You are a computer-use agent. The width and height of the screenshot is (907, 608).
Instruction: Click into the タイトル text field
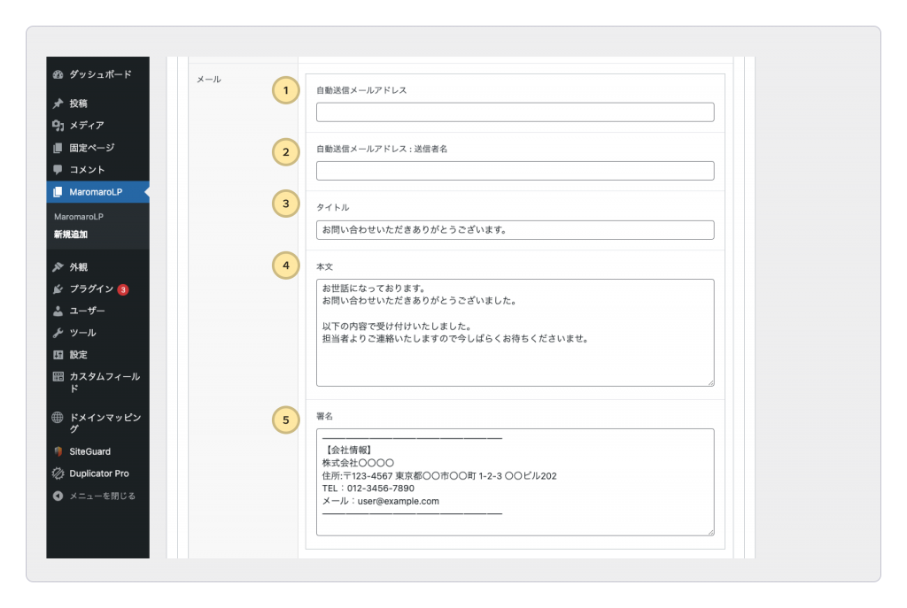tap(515, 230)
